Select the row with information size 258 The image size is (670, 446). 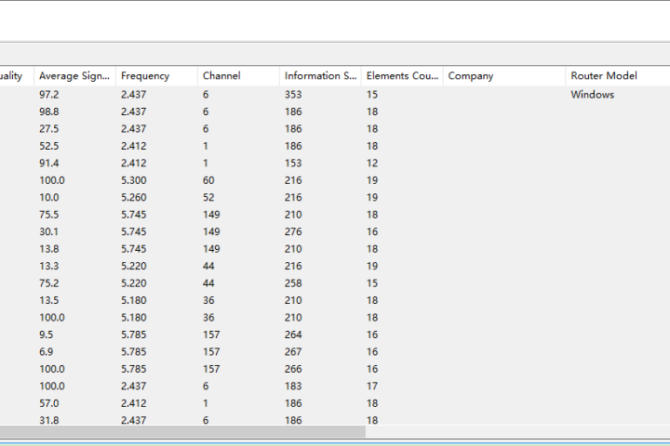coord(335,283)
